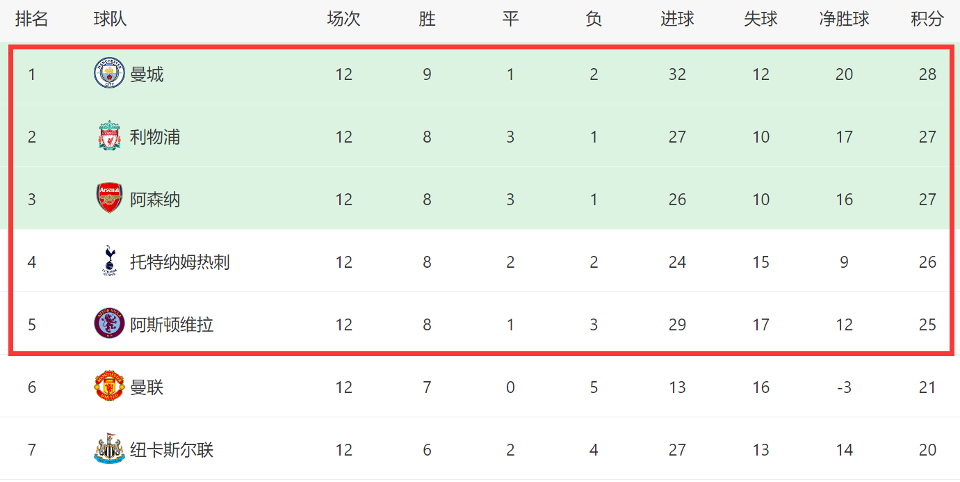This screenshot has width=960, height=482.
Task: Click the Manchester City club crest
Action: pyautogui.click(x=109, y=73)
